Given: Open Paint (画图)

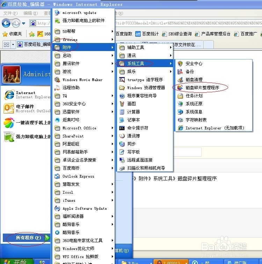Looking at the screenshot, I should 145,104.
